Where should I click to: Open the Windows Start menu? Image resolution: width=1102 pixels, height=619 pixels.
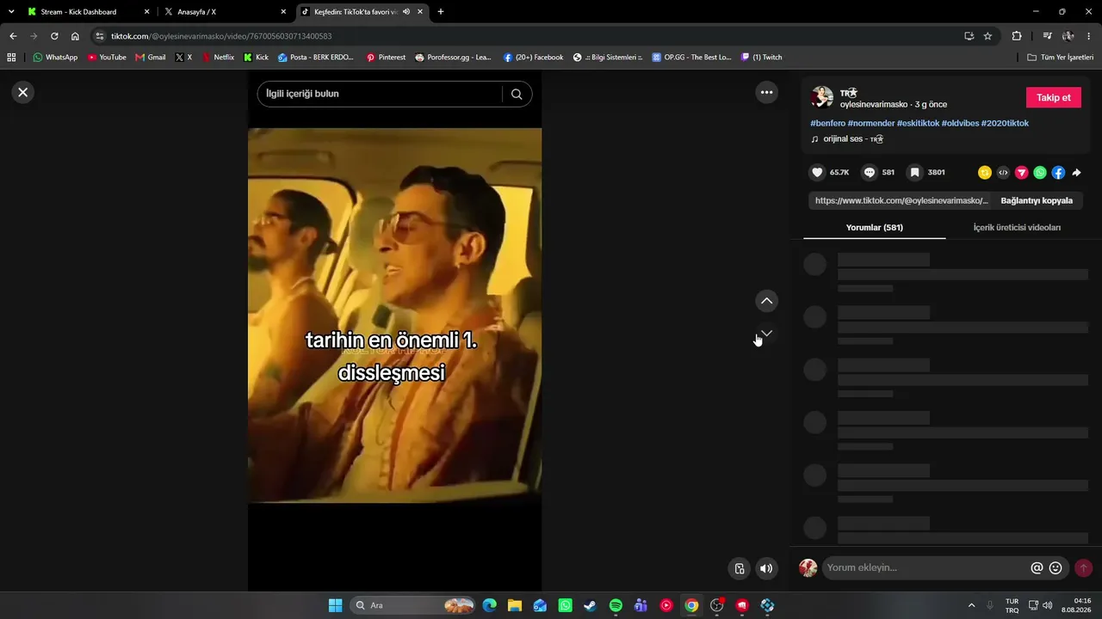coord(335,605)
